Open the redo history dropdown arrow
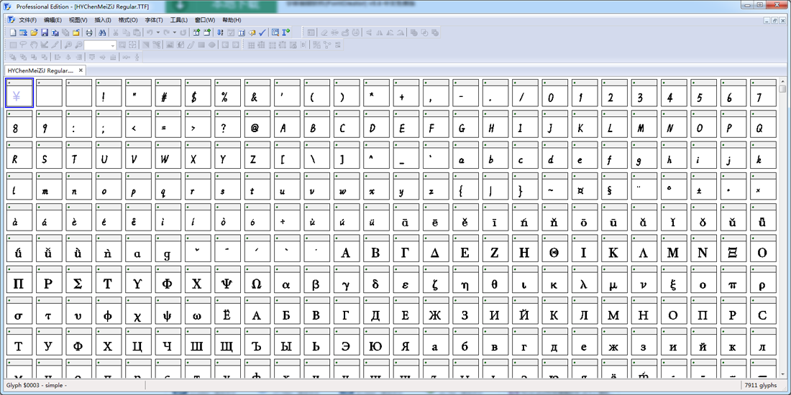This screenshot has width=791, height=395. [x=175, y=32]
